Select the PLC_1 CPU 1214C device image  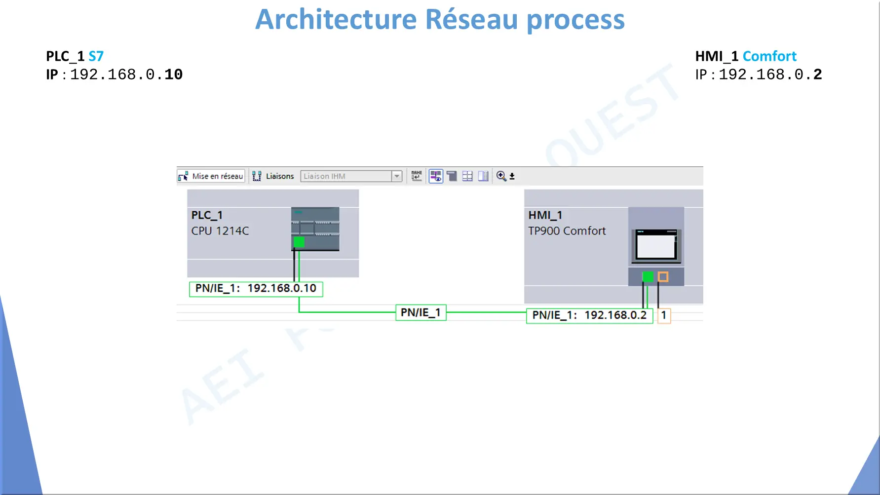coord(315,229)
